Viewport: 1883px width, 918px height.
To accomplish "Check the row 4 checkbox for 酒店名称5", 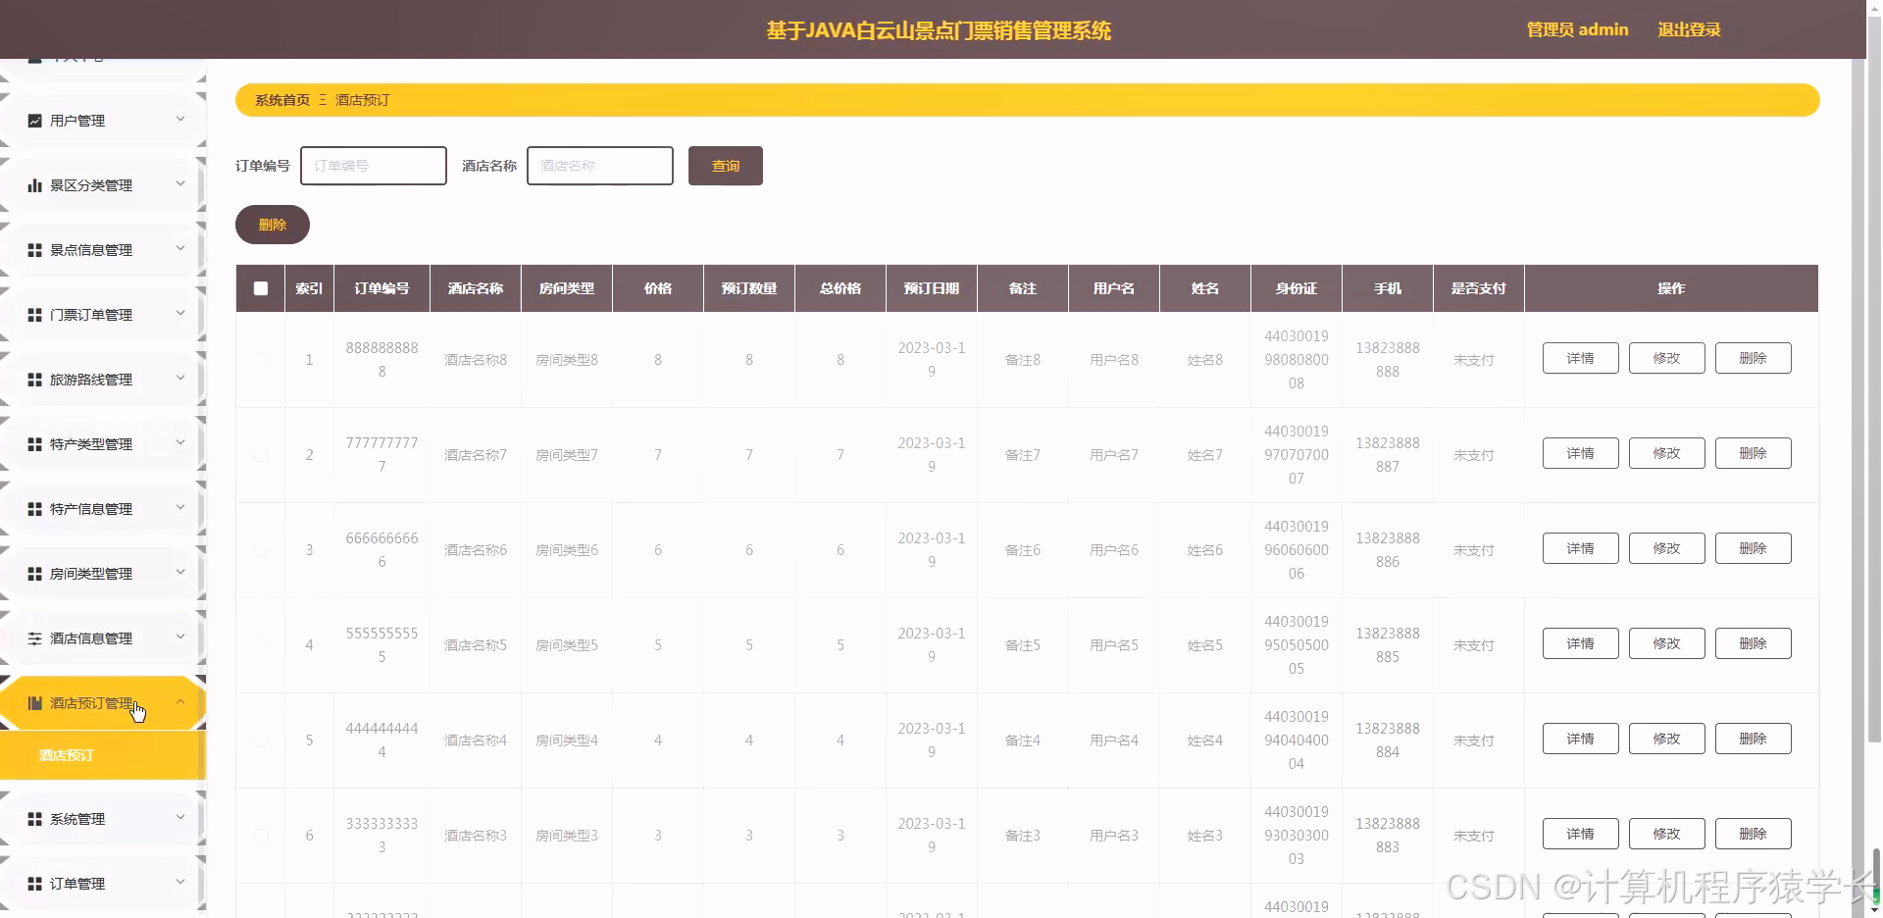I will [x=261, y=645].
